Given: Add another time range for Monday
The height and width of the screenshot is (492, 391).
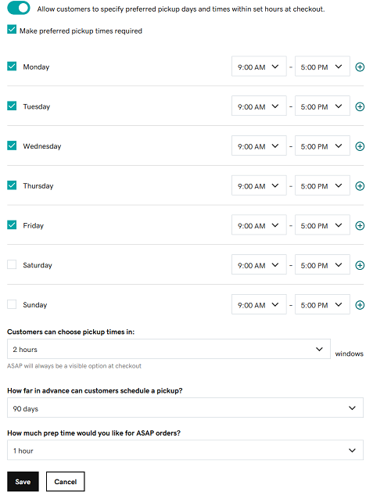Looking at the screenshot, I should coord(360,66).
